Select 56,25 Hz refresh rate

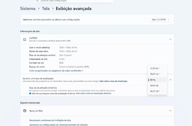(x=157, y=91)
